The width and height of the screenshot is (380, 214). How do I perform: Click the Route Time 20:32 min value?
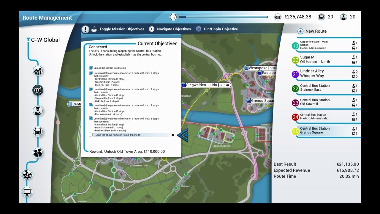point(349,176)
